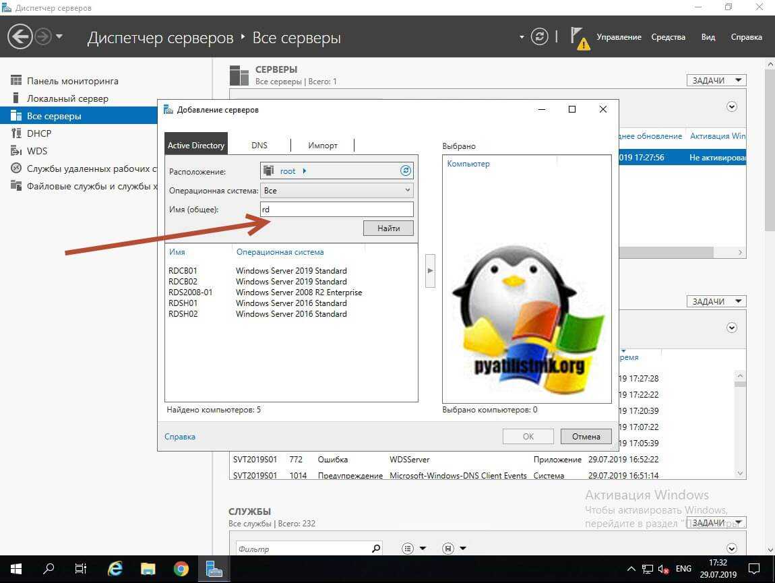Select RDCB01 in the results list
The image size is (775, 583).
(183, 271)
